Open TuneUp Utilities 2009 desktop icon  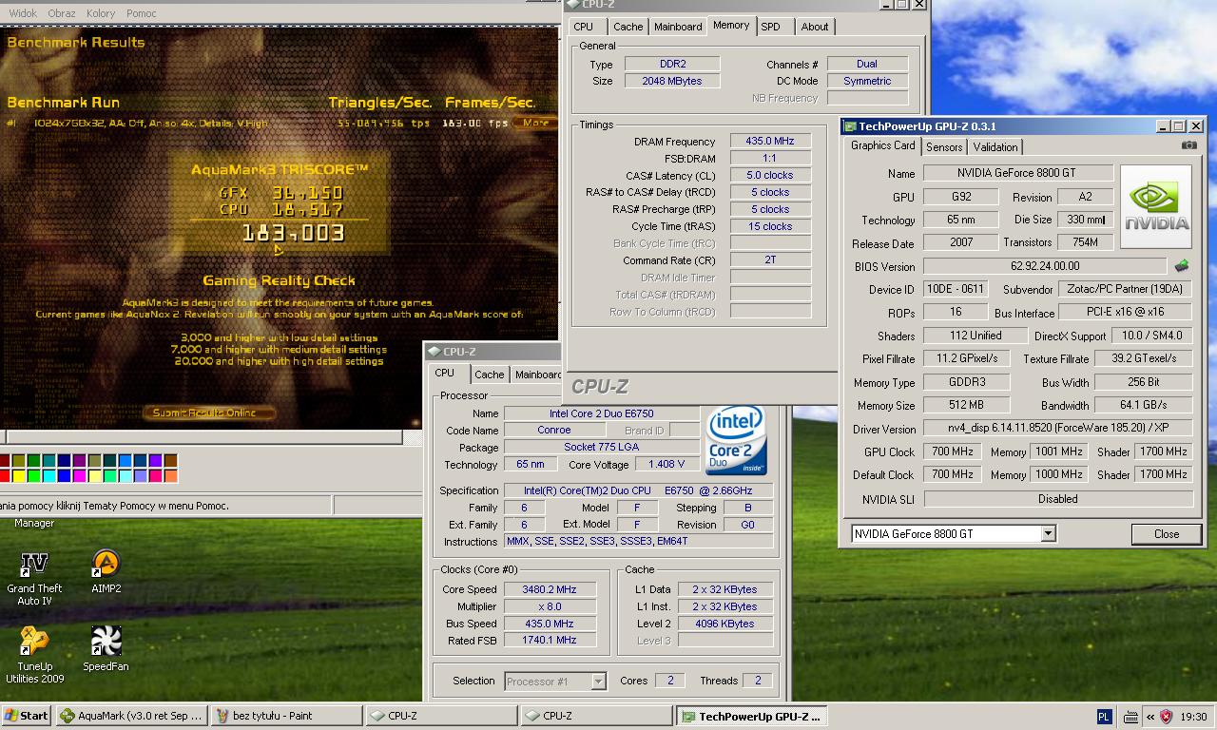34,654
